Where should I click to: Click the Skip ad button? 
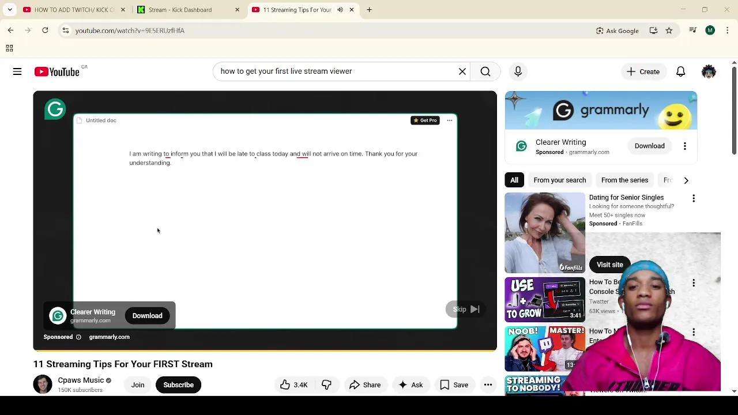[466, 310]
